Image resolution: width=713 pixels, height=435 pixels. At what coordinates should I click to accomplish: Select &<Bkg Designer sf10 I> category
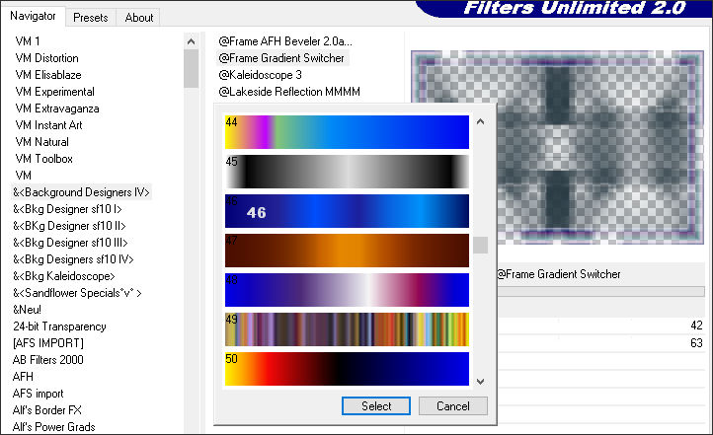click(x=67, y=209)
